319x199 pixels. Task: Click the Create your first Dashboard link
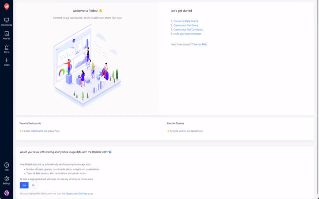click(188, 30)
